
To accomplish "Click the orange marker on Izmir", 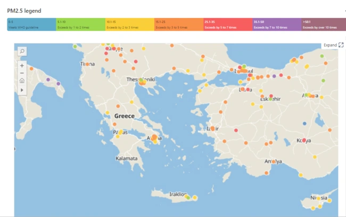I will coord(212,128).
